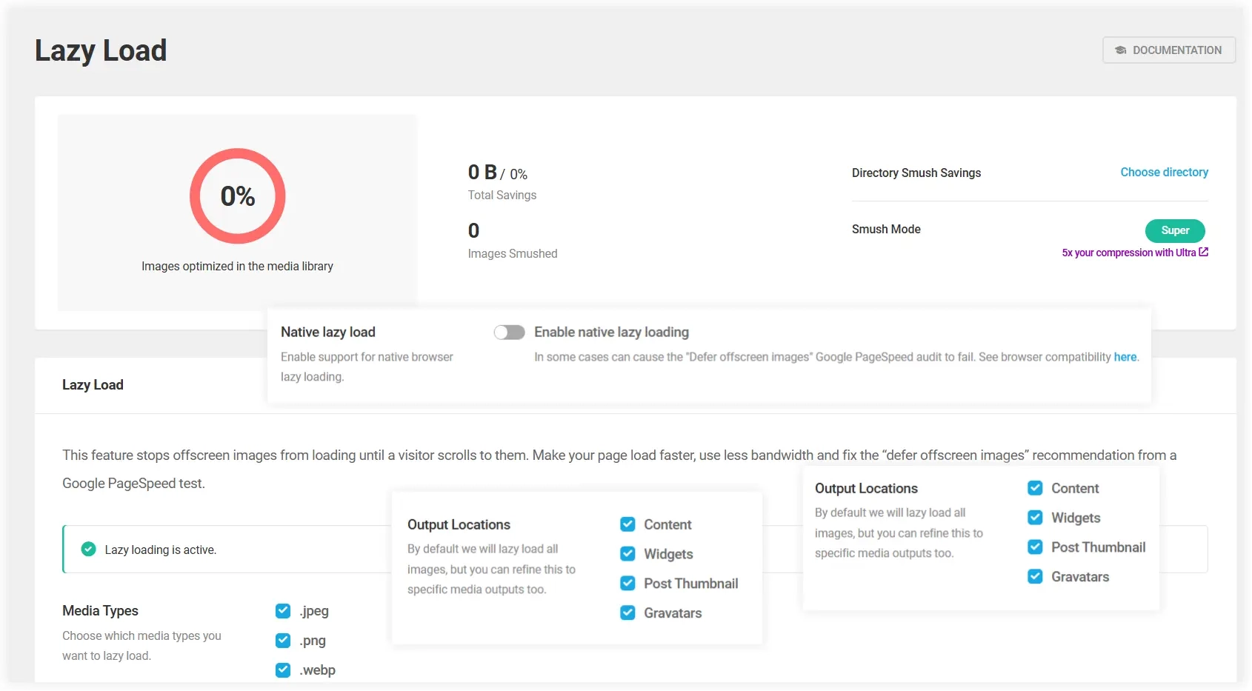Click the 'Lazy loading is active.' notice text
This screenshot has height=691, width=1252.
161,550
